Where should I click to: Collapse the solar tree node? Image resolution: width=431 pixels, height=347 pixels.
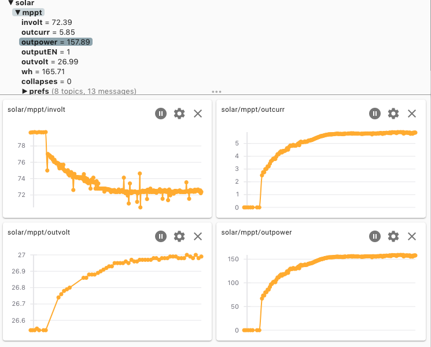click(x=11, y=3)
